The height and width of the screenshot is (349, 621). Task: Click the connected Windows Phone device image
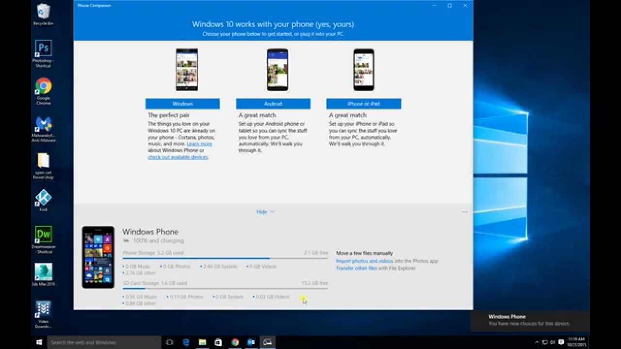coord(98,257)
